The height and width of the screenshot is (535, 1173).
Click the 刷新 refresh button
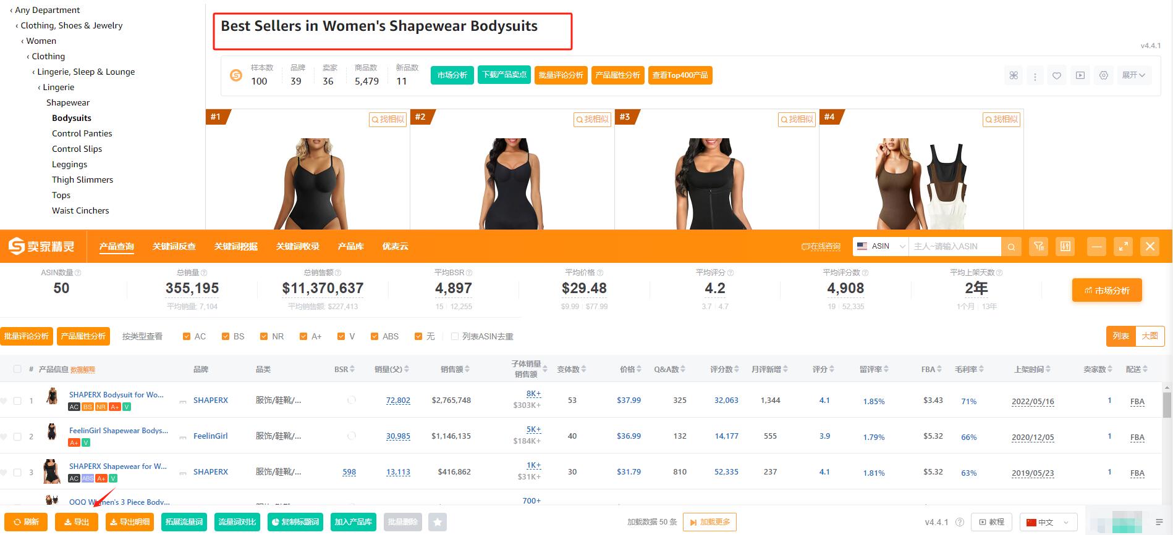26,522
